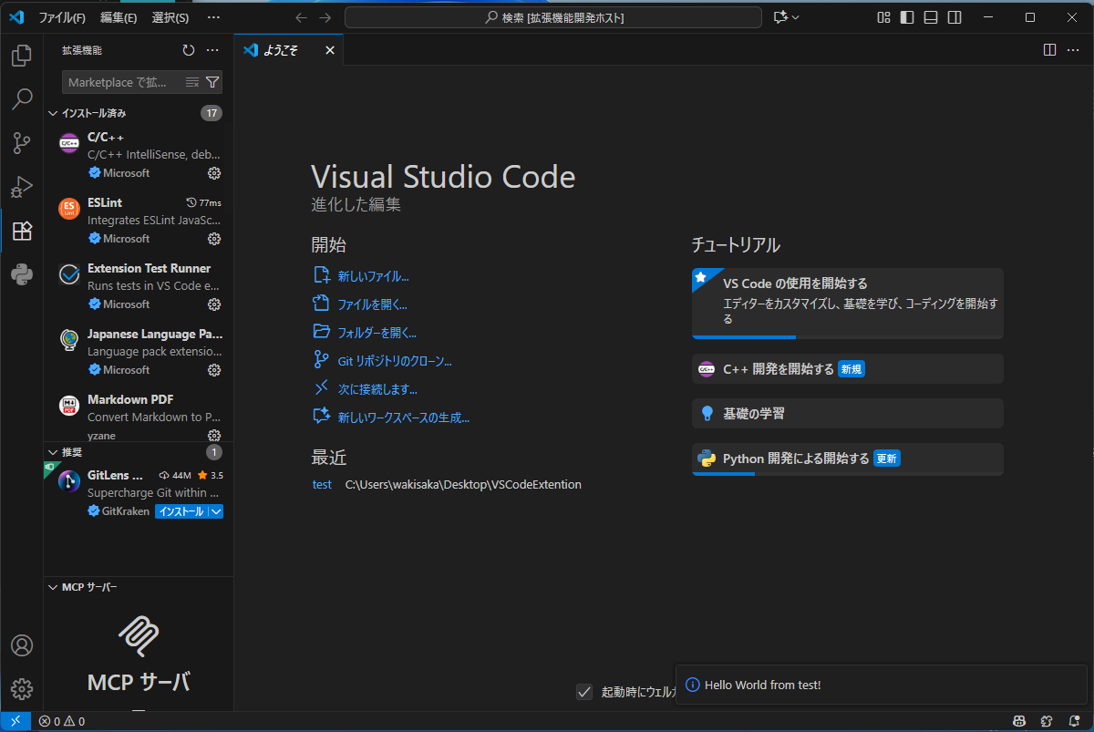The width and height of the screenshot is (1094, 732).
Task: Open the ESLint extension gear settings
Action: 214,239
